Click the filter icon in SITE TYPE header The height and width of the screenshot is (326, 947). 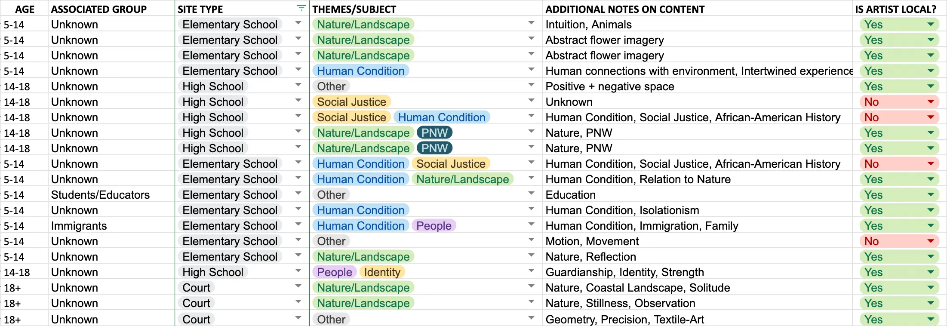(x=301, y=8)
